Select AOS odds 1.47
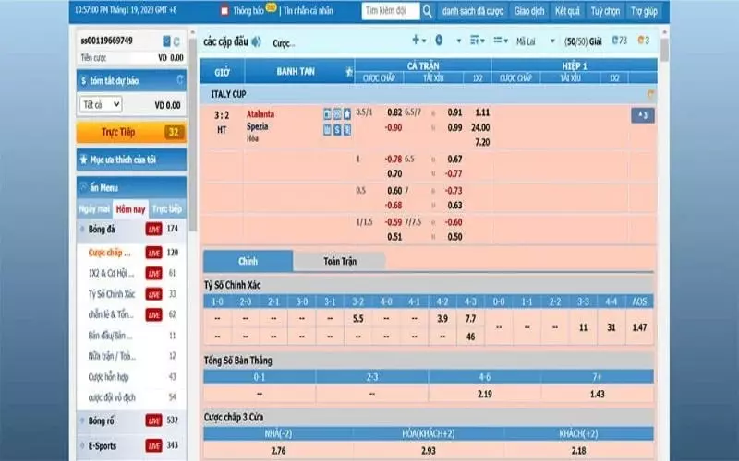Viewport: 739px width, 461px height. 639,327
